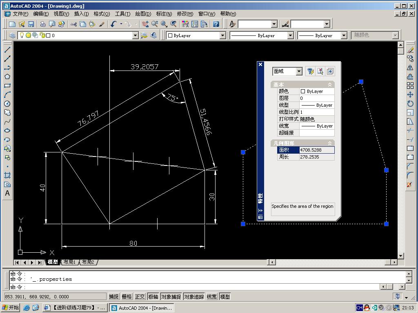Click the command line input area
The image size is (418, 313).
coord(195,287)
